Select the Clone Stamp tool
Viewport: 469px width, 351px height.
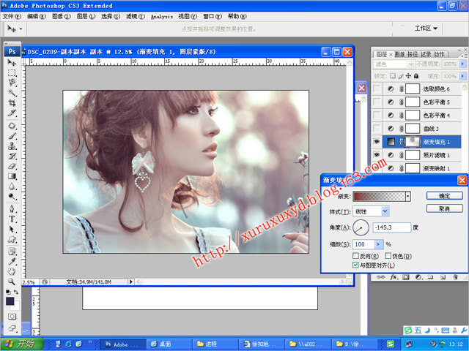tap(12, 146)
